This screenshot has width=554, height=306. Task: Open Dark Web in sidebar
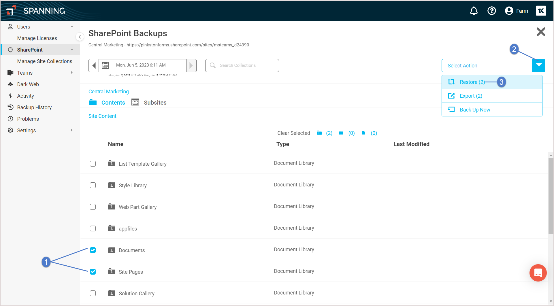(x=28, y=84)
